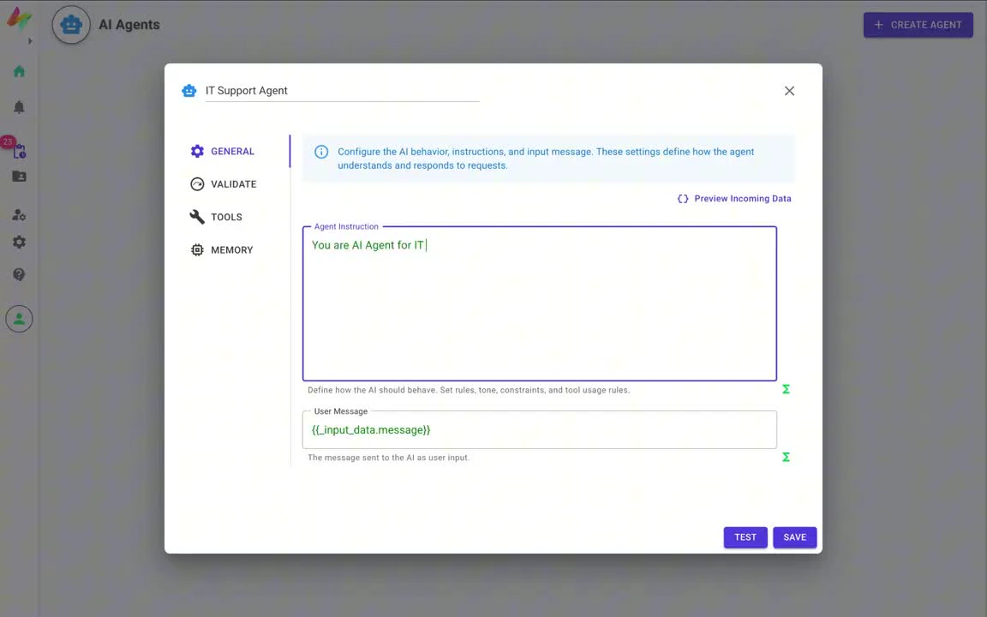This screenshot has width=987, height=617.
Task: Save the agent with the SAVE button
Action: point(794,537)
